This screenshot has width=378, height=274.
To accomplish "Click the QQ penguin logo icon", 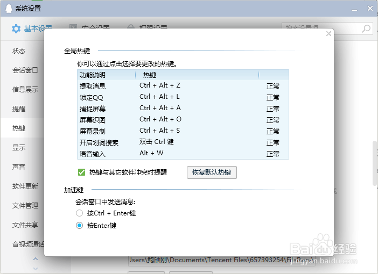I will (9, 8).
